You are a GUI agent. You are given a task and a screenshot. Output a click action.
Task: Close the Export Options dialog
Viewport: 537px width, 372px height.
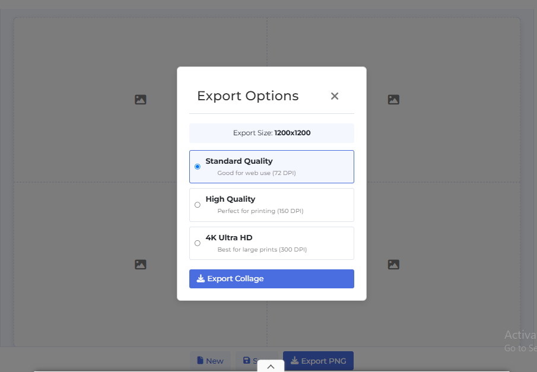335,96
